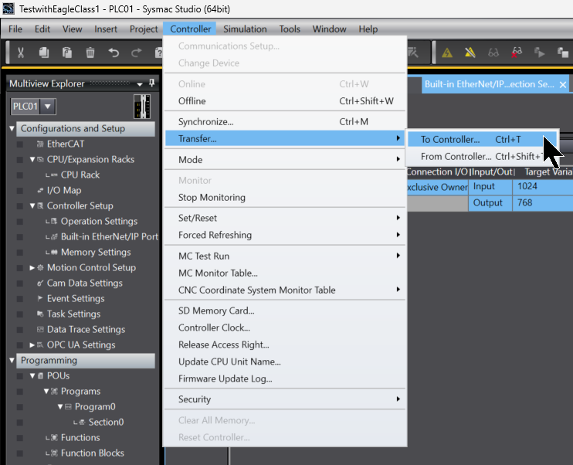The height and width of the screenshot is (465, 573).
Task: Open the I/O Map item
Action: click(x=64, y=191)
